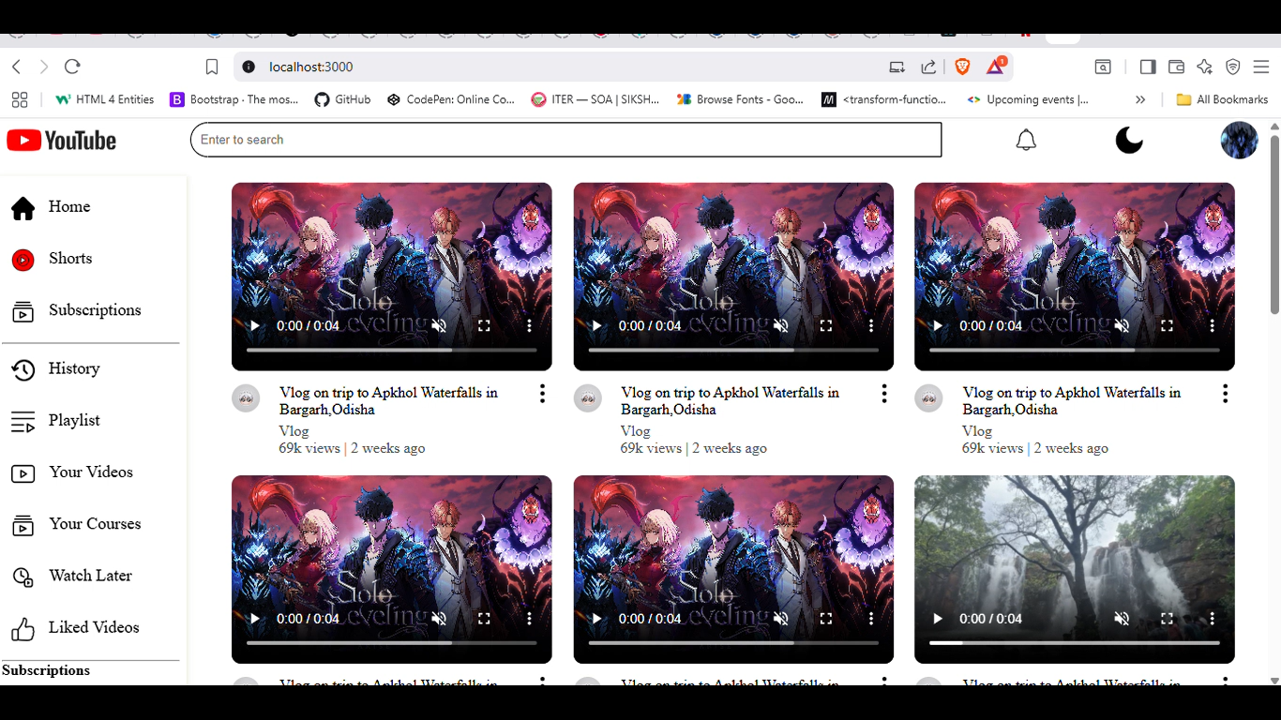
Task: Open the Brave Wallet icon
Action: (1176, 67)
